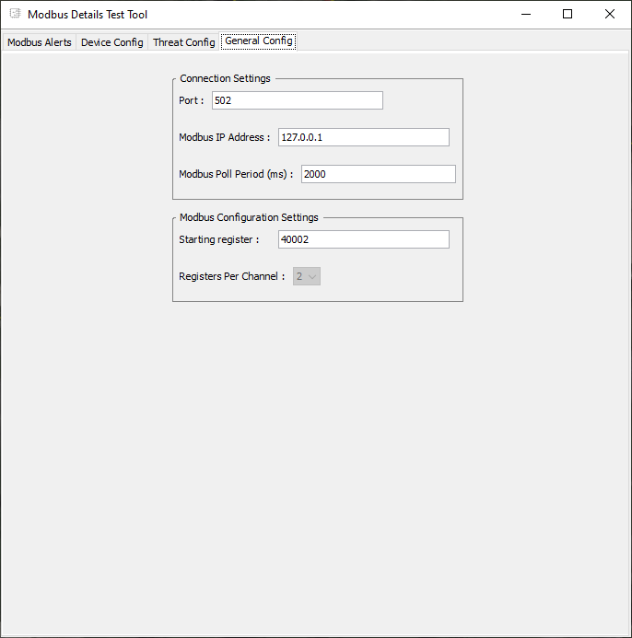Click the 'Port :' label

192,100
